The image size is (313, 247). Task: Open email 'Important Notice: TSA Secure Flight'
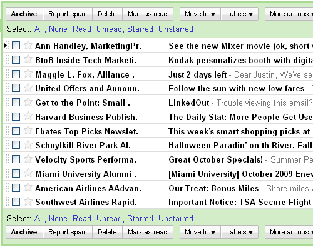(240, 202)
